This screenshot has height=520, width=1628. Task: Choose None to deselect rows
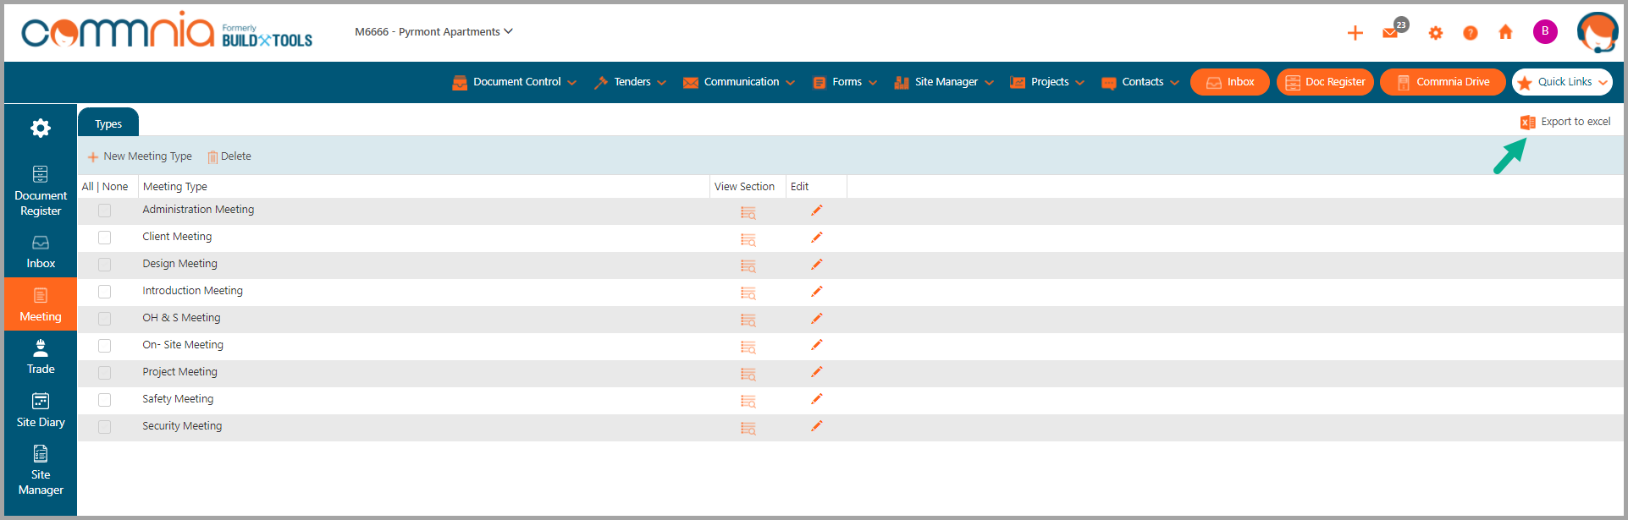[115, 187]
